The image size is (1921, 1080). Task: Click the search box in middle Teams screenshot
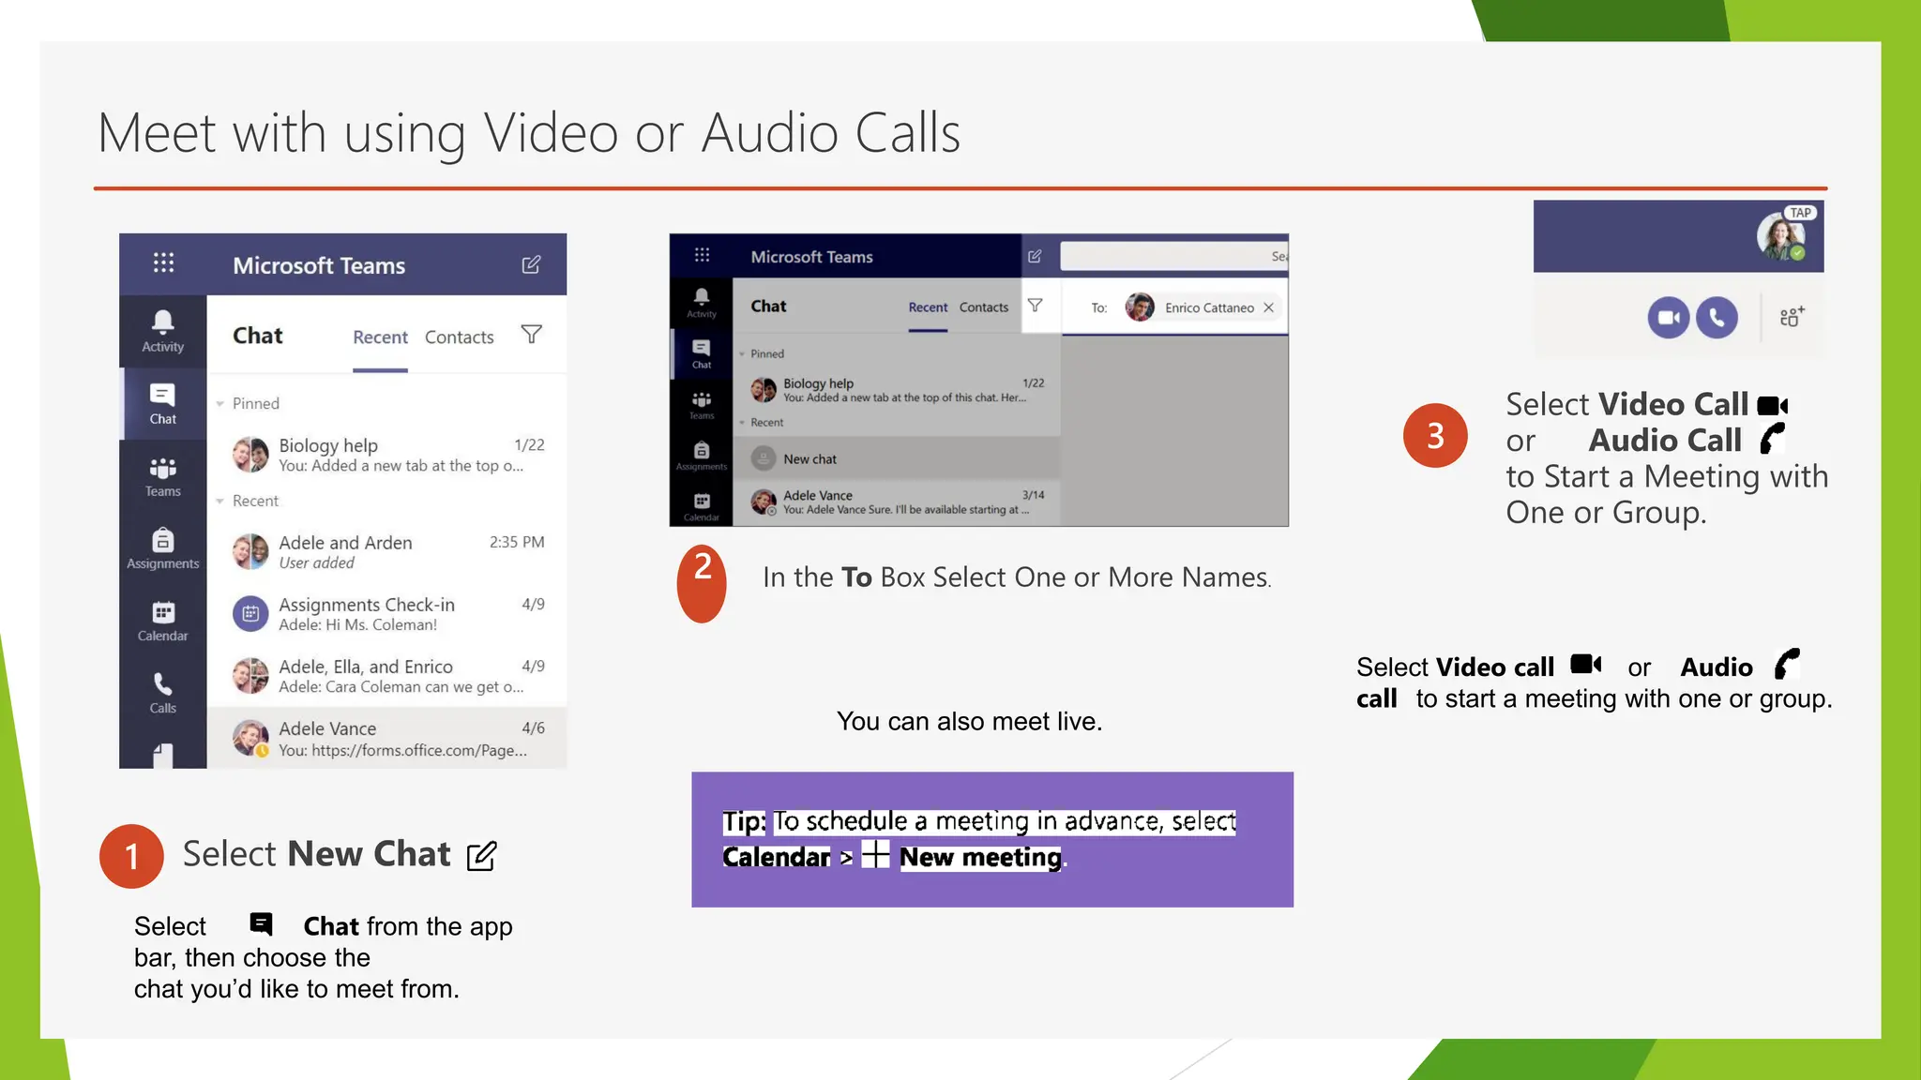coord(1173,256)
